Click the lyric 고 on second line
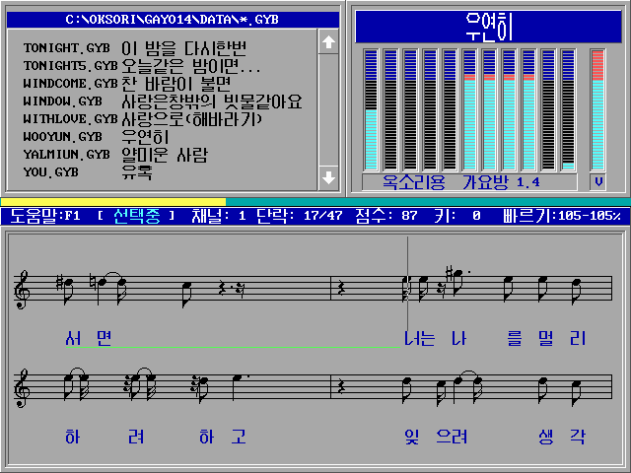The height and width of the screenshot is (473, 631). tap(239, 437)
